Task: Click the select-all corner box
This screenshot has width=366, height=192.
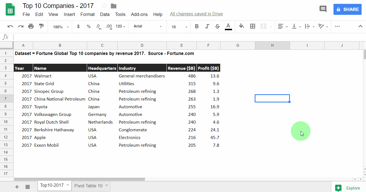Action: [x=7, y=45]
